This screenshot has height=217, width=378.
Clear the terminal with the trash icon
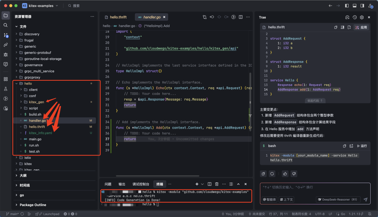tap(217, 184)
